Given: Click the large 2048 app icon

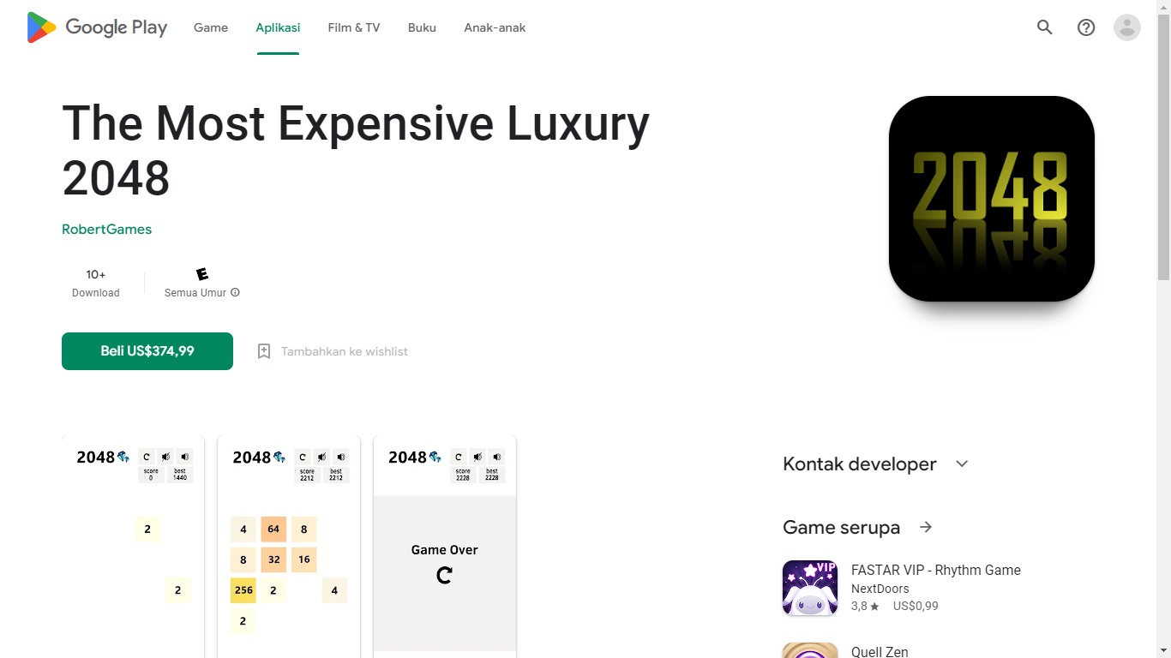Looking at the screenshot, I should tap(991, 199).
